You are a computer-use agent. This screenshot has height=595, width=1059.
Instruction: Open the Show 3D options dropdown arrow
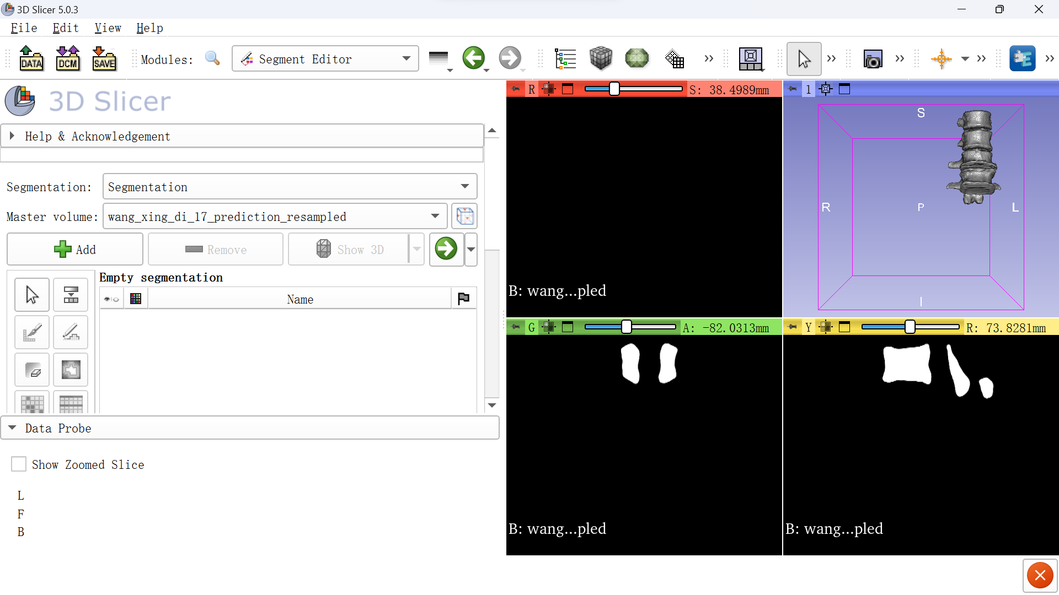click(417, 249)
